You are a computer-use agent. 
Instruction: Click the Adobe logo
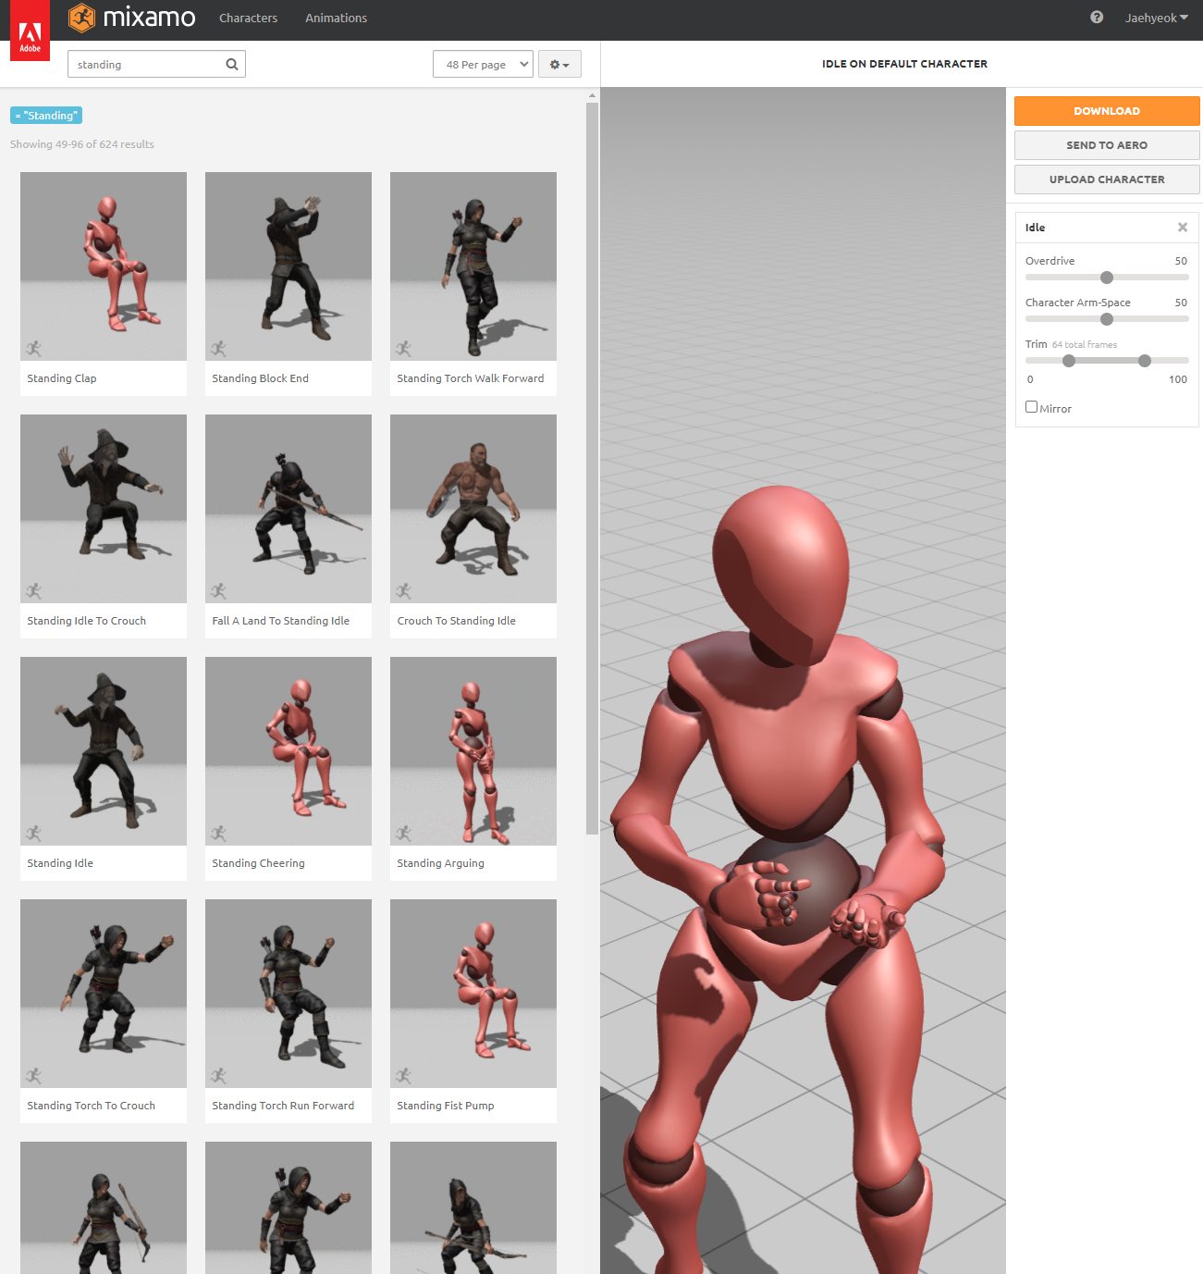[x=30, y=31]
